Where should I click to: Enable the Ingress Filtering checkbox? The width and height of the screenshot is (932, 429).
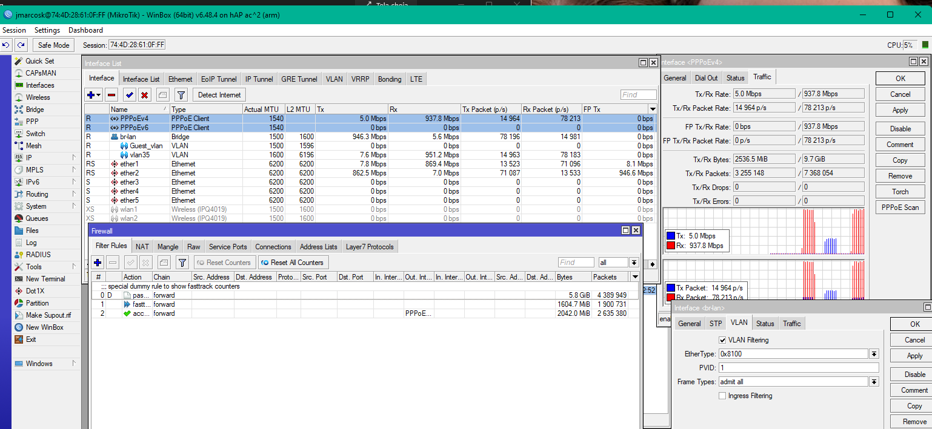coord(722,396)
